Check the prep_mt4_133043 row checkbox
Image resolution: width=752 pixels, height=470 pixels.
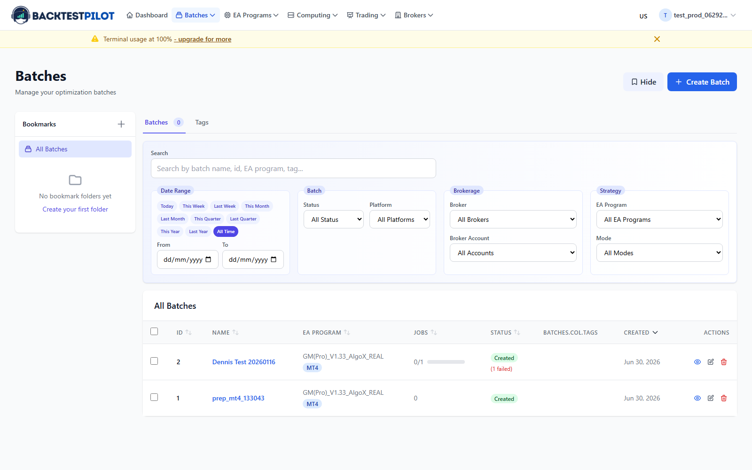tap(154, 397)
